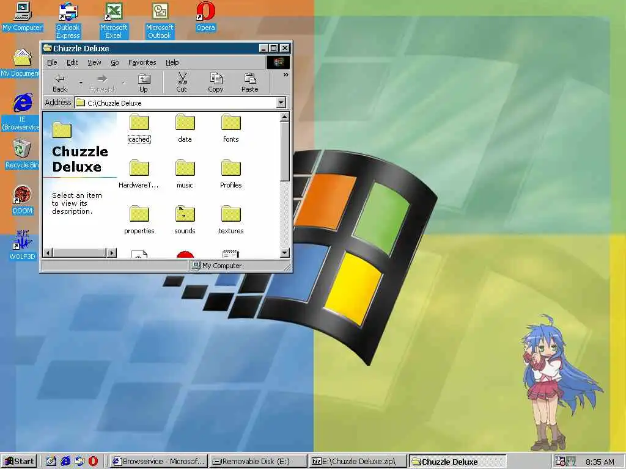Image resolution: width=626 pixels, height=469 pixels.
Task: Switch to Browservice taskbar window
Action: point(158,462)
